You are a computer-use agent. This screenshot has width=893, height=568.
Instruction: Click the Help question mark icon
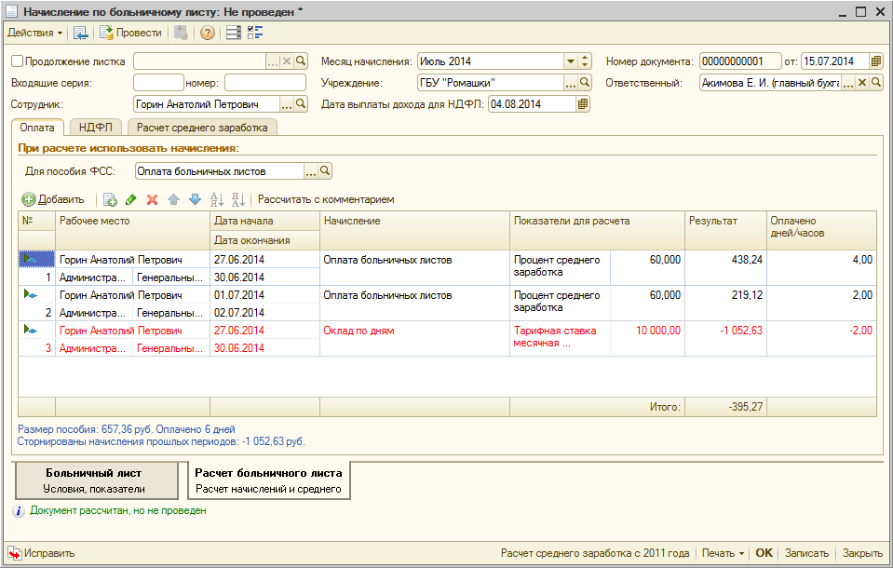(x=207, y=33)
